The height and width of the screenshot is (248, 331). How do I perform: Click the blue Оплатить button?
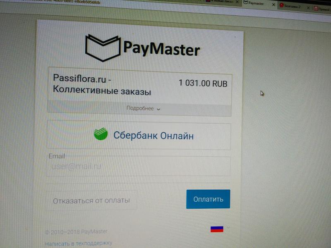pyautogui.click(x=208, y=199)
